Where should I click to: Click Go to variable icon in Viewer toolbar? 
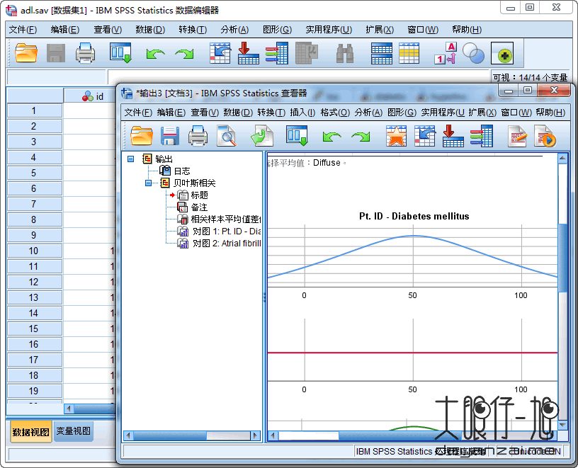(x=453, y=136)
